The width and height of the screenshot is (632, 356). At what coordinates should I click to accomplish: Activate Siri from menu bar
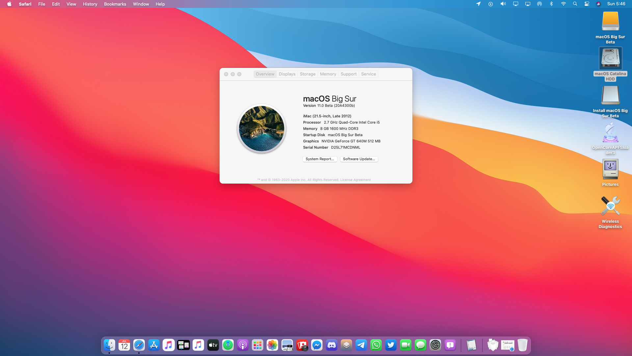[x=598, y=4]
